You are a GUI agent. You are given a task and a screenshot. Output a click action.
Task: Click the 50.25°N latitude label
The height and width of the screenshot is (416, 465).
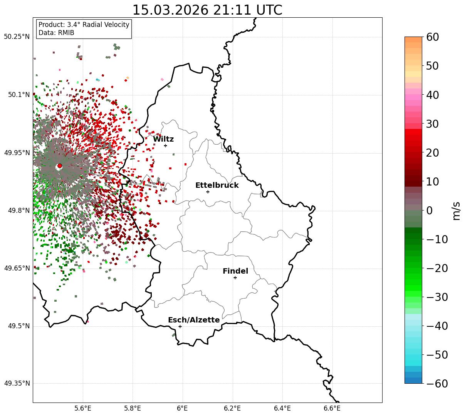pos(17,37)
